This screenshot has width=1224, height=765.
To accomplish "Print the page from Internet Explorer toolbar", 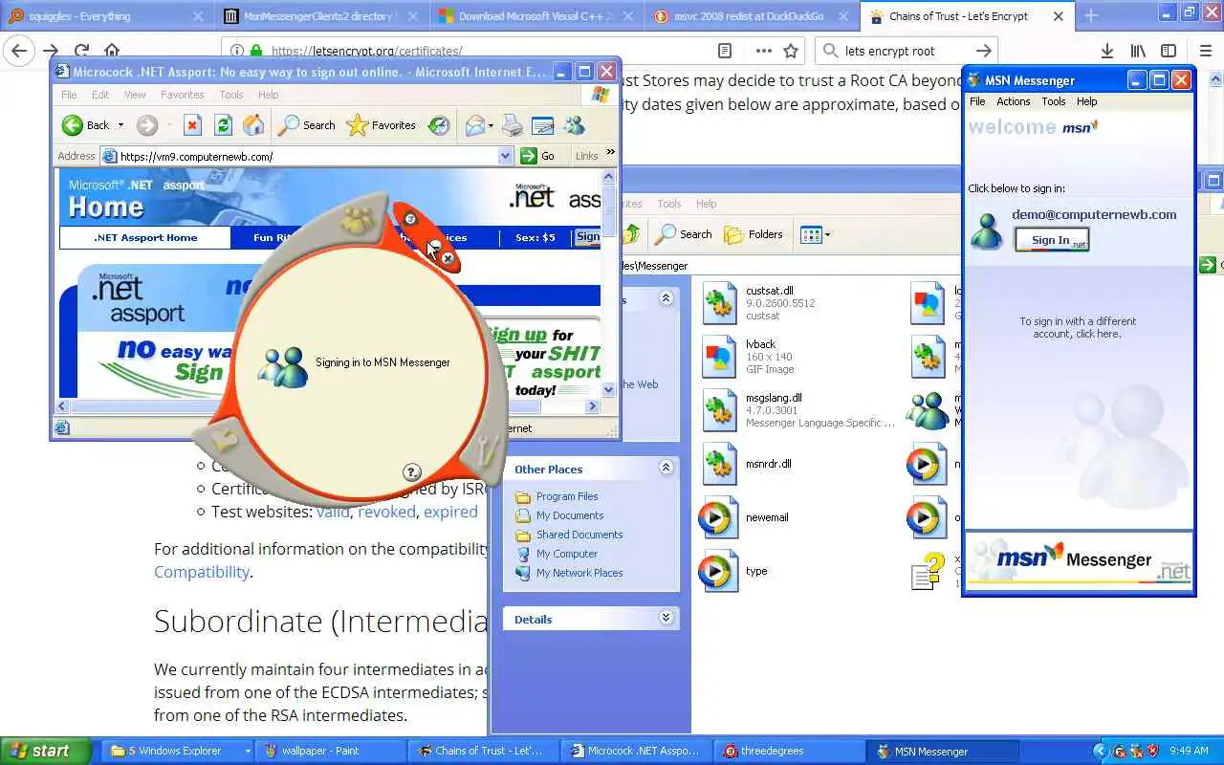I will [513, 125].
